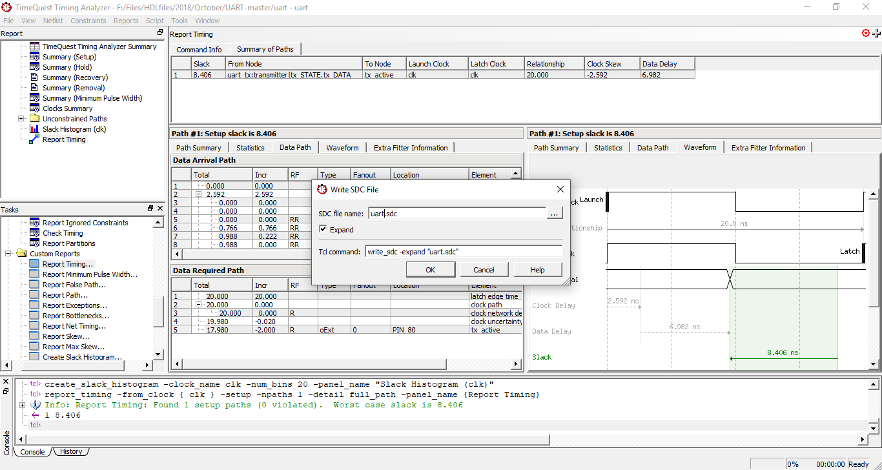Click the Summary (Minimum Pulse Width) icon
Viewport: 882px width, 470px height.
pos(34,98)
